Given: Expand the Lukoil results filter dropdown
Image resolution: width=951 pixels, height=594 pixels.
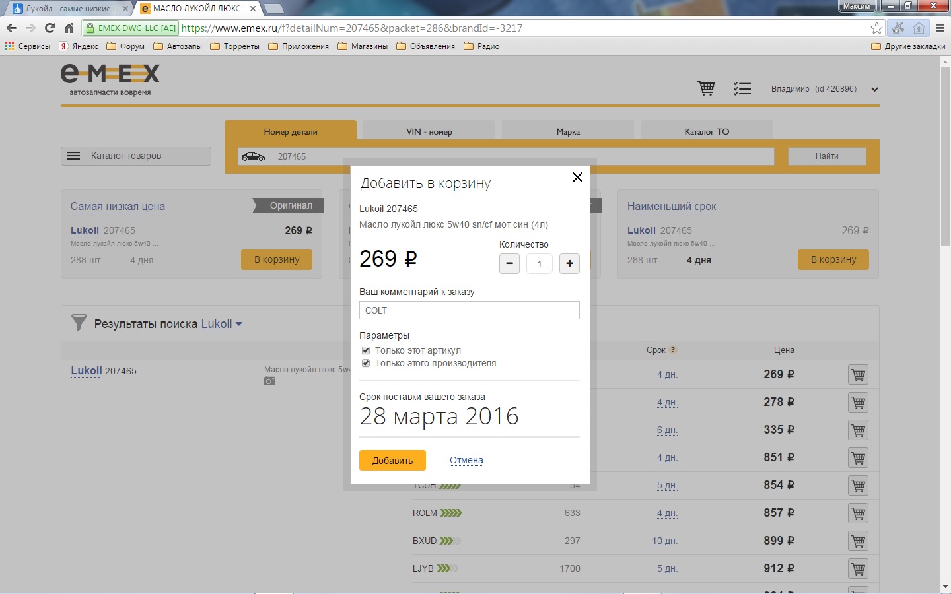Looking at the screenshot, I should (x=222, y=324).
